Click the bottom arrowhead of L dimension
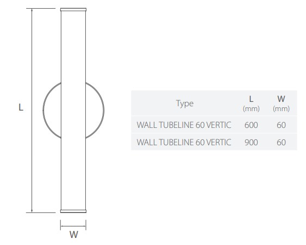Viewport: 306px width, 245px height. [x=32, y=211]
